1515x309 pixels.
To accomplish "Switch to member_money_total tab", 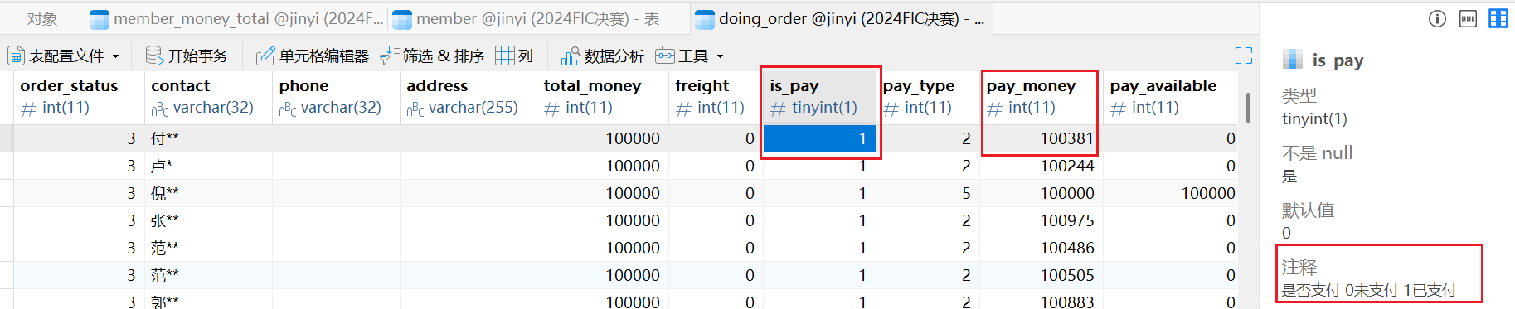I will coord(236,18).
